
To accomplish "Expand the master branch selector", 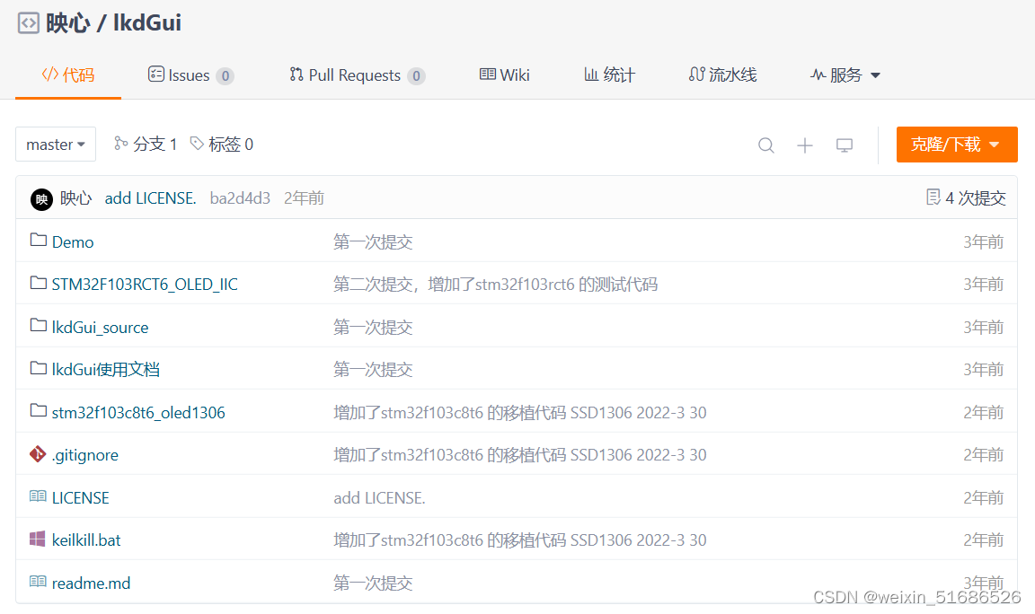I will (56, 144).
